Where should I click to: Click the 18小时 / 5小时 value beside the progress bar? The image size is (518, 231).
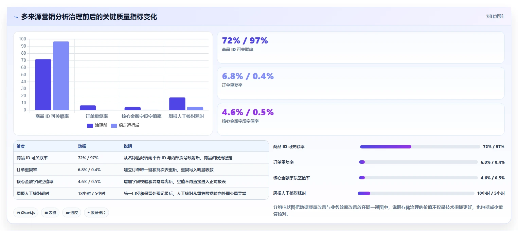point(491,193)
